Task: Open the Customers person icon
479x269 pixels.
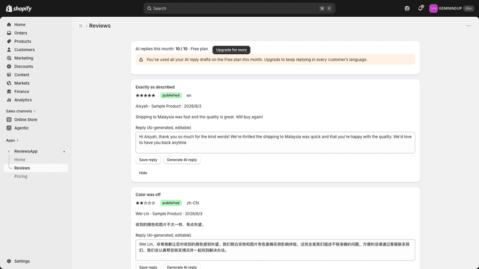Action: point(9,50)
